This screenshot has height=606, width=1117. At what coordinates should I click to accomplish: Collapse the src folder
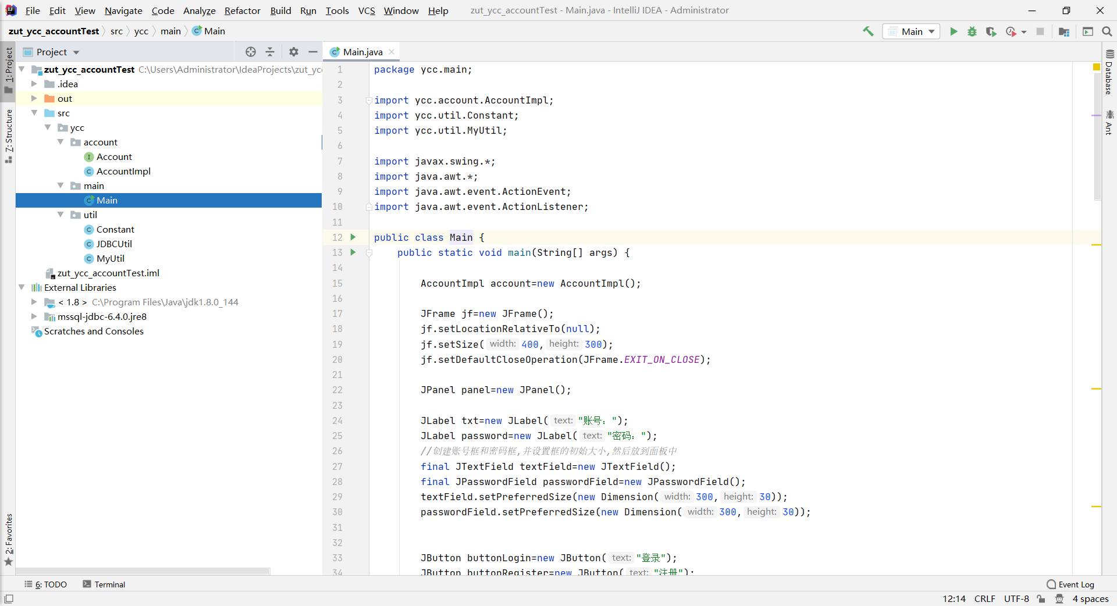click(34, 113)
